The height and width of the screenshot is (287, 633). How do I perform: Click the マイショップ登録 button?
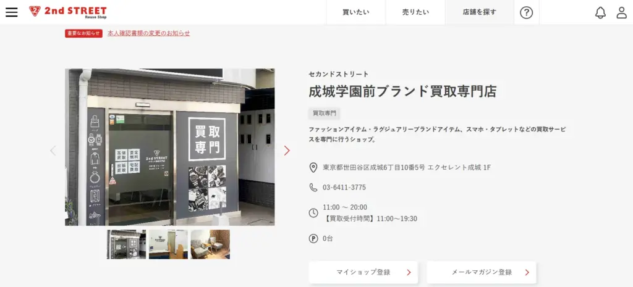pyautogui.click(x=363, y=272)
